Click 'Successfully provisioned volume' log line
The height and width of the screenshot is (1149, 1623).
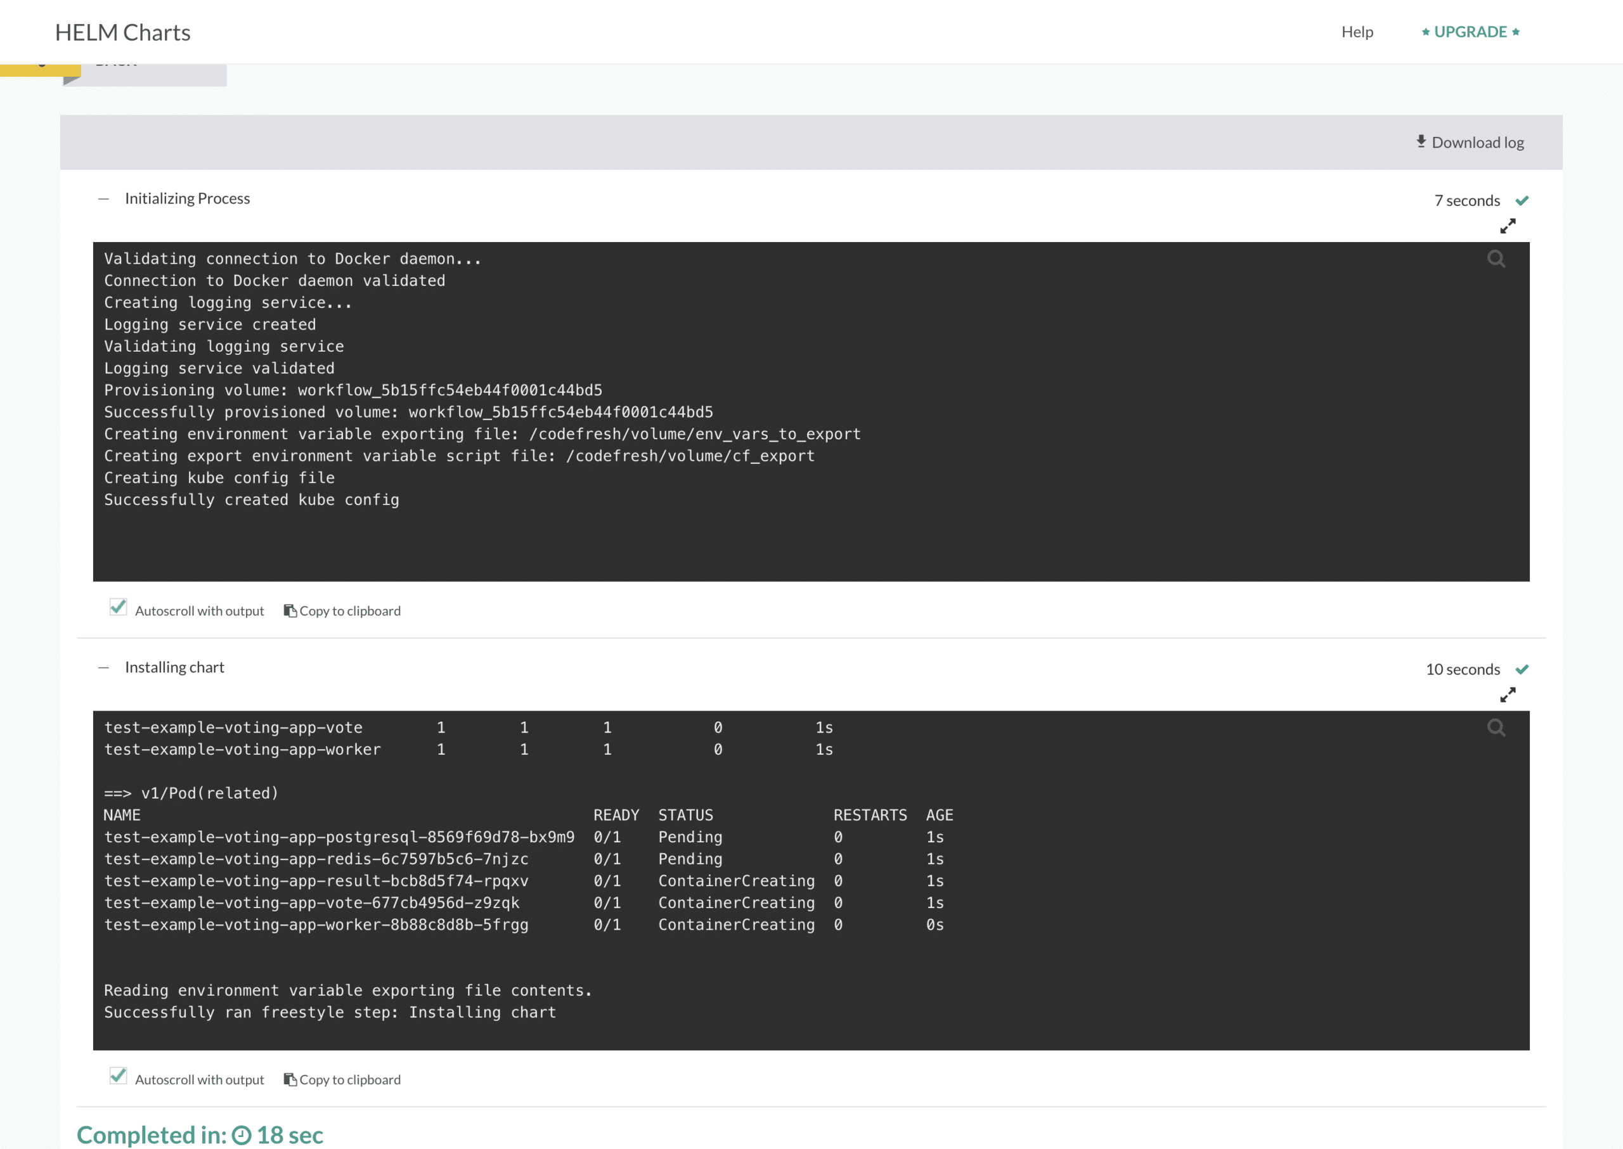[408, 413]
